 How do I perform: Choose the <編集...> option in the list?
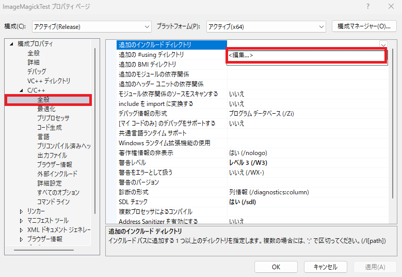tap(307, 56)
